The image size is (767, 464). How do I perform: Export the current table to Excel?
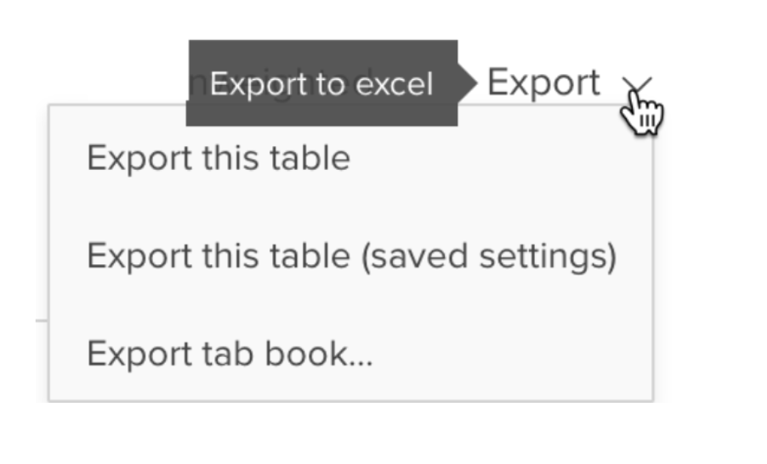219,158
